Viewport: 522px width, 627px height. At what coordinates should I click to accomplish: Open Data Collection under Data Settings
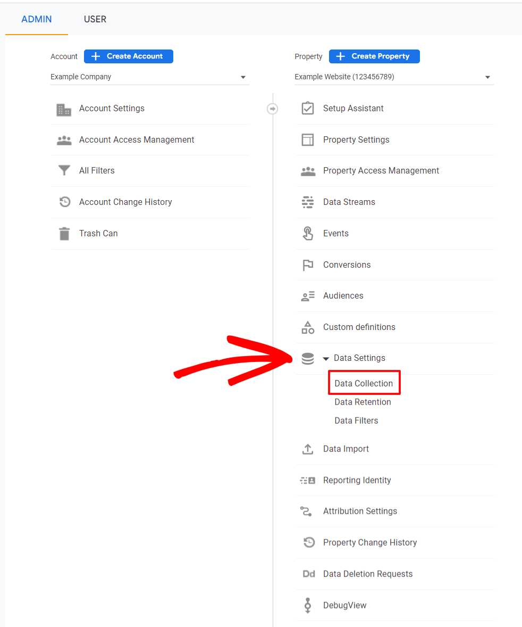coord(364,383)
